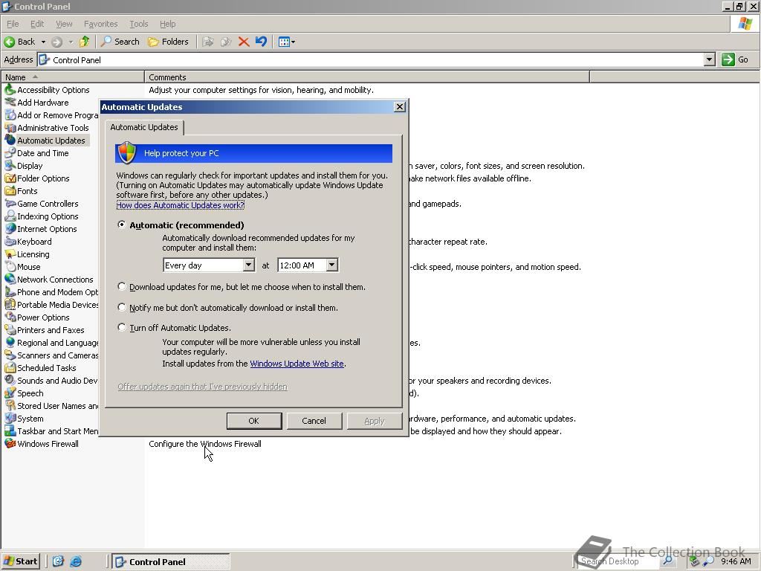The height and width of the screenshot is (571, 761).
Task: Click the Power Options icon
Action: 10,317
